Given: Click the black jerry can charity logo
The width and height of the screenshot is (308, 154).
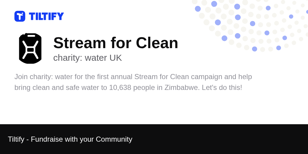Looking at the screenshot, I should pyautogui.click(x=30, y=48).
